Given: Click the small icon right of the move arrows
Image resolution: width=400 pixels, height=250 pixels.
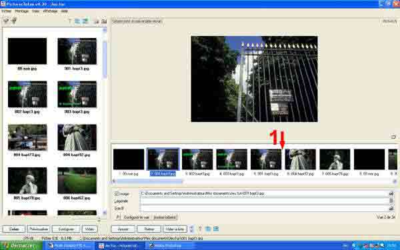Looking at the screenshot, I should (200, 229).
